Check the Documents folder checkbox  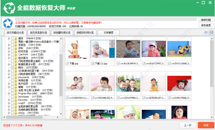(x=12, y=77)
